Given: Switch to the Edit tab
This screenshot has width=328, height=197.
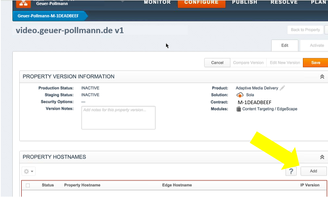Looking at the screenshot, I should click(285, 45).
